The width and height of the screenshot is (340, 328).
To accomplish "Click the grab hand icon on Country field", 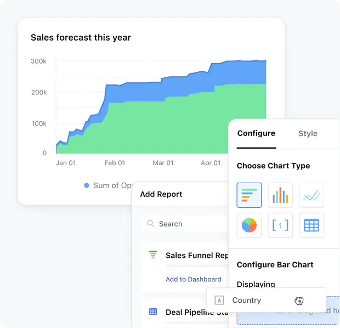I will tap(299, 301).
